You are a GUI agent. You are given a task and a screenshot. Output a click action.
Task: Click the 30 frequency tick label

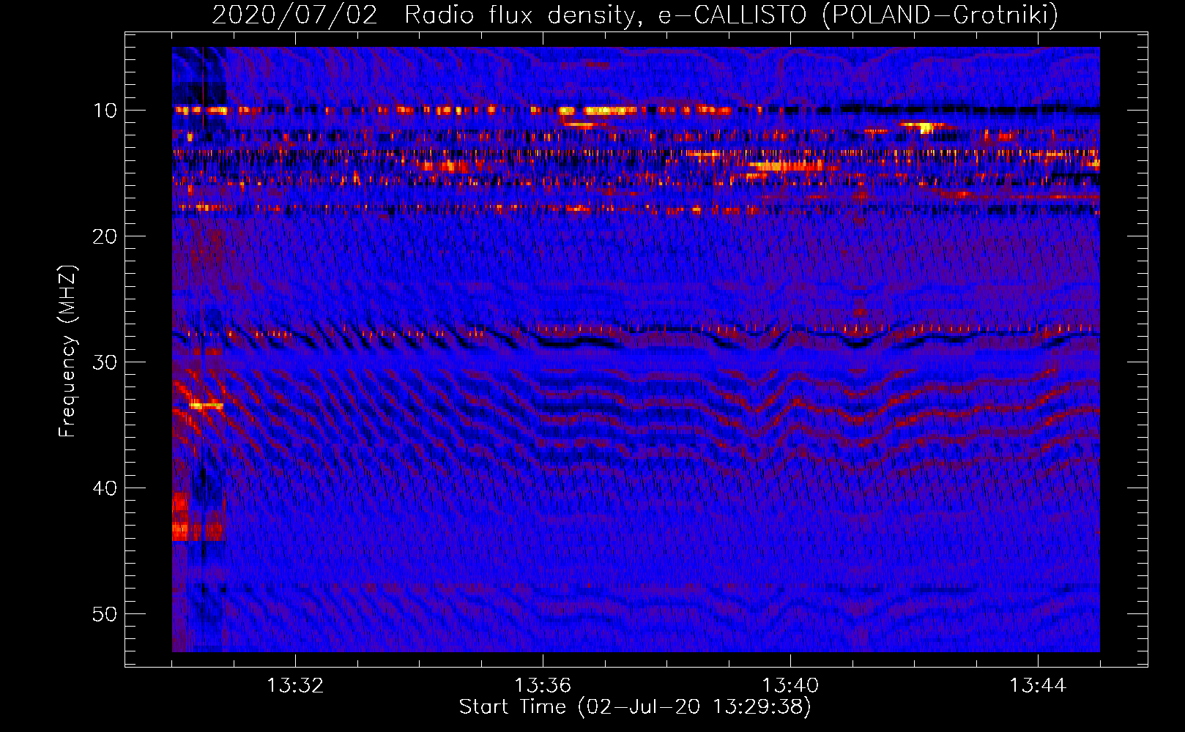[105, 362]
